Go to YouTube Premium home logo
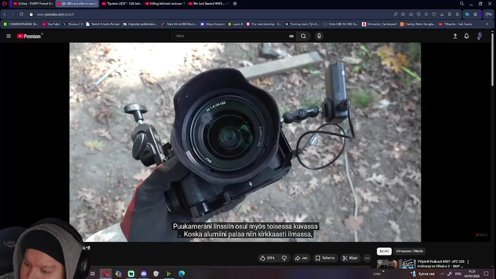The image size is (496, 279). [29, 36]
